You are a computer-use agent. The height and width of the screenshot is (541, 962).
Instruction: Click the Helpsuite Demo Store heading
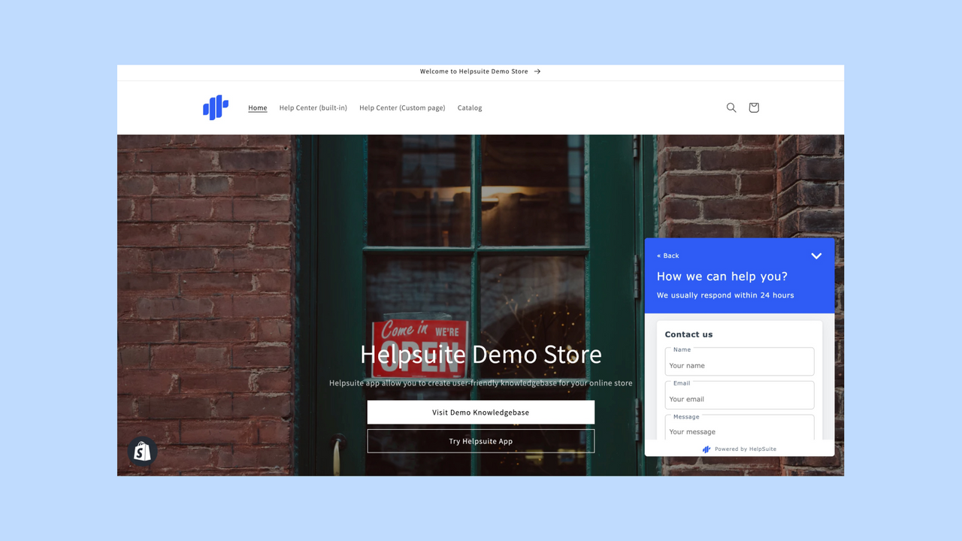coord(481,354)
